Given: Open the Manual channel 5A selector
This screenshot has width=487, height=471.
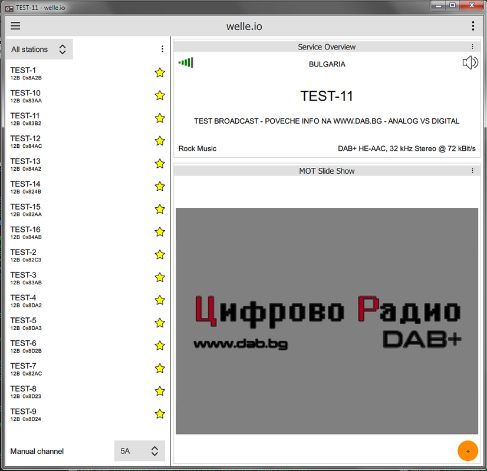Looking at the screenshot, I should click(140, 451).
